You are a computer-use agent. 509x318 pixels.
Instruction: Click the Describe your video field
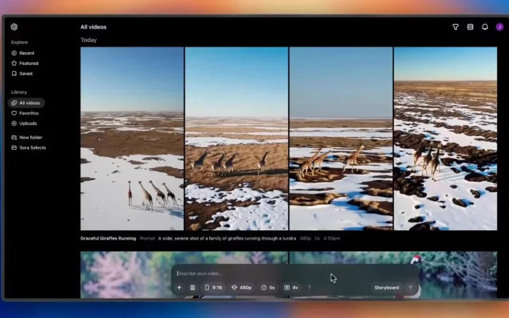tap(295, 273)
